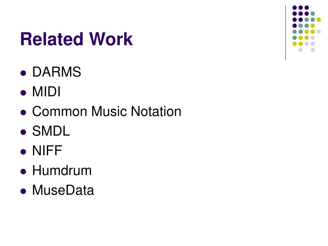Click the Related Work slide title
This screenshot has height=246, width=328.
pos(76,39)
